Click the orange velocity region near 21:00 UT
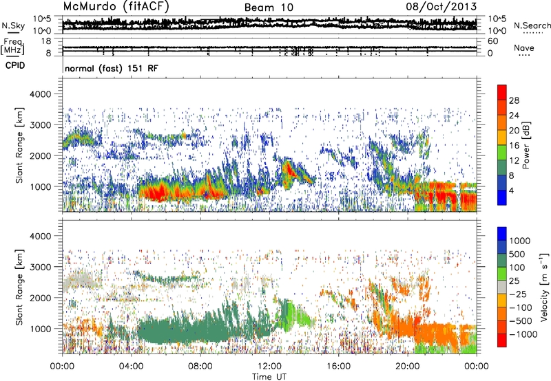Image resolution: width=551 pixels, height=381 pixels. tap(433, 334)
